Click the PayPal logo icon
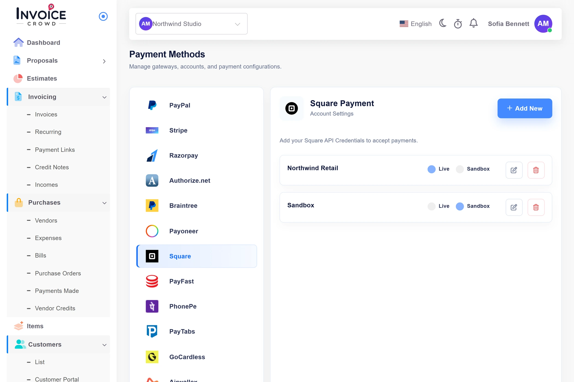 (x=152, y=105)
